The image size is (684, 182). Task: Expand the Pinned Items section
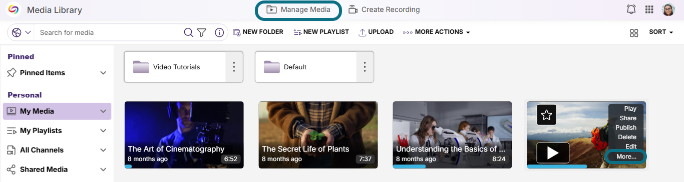click(x=103, y=73)
